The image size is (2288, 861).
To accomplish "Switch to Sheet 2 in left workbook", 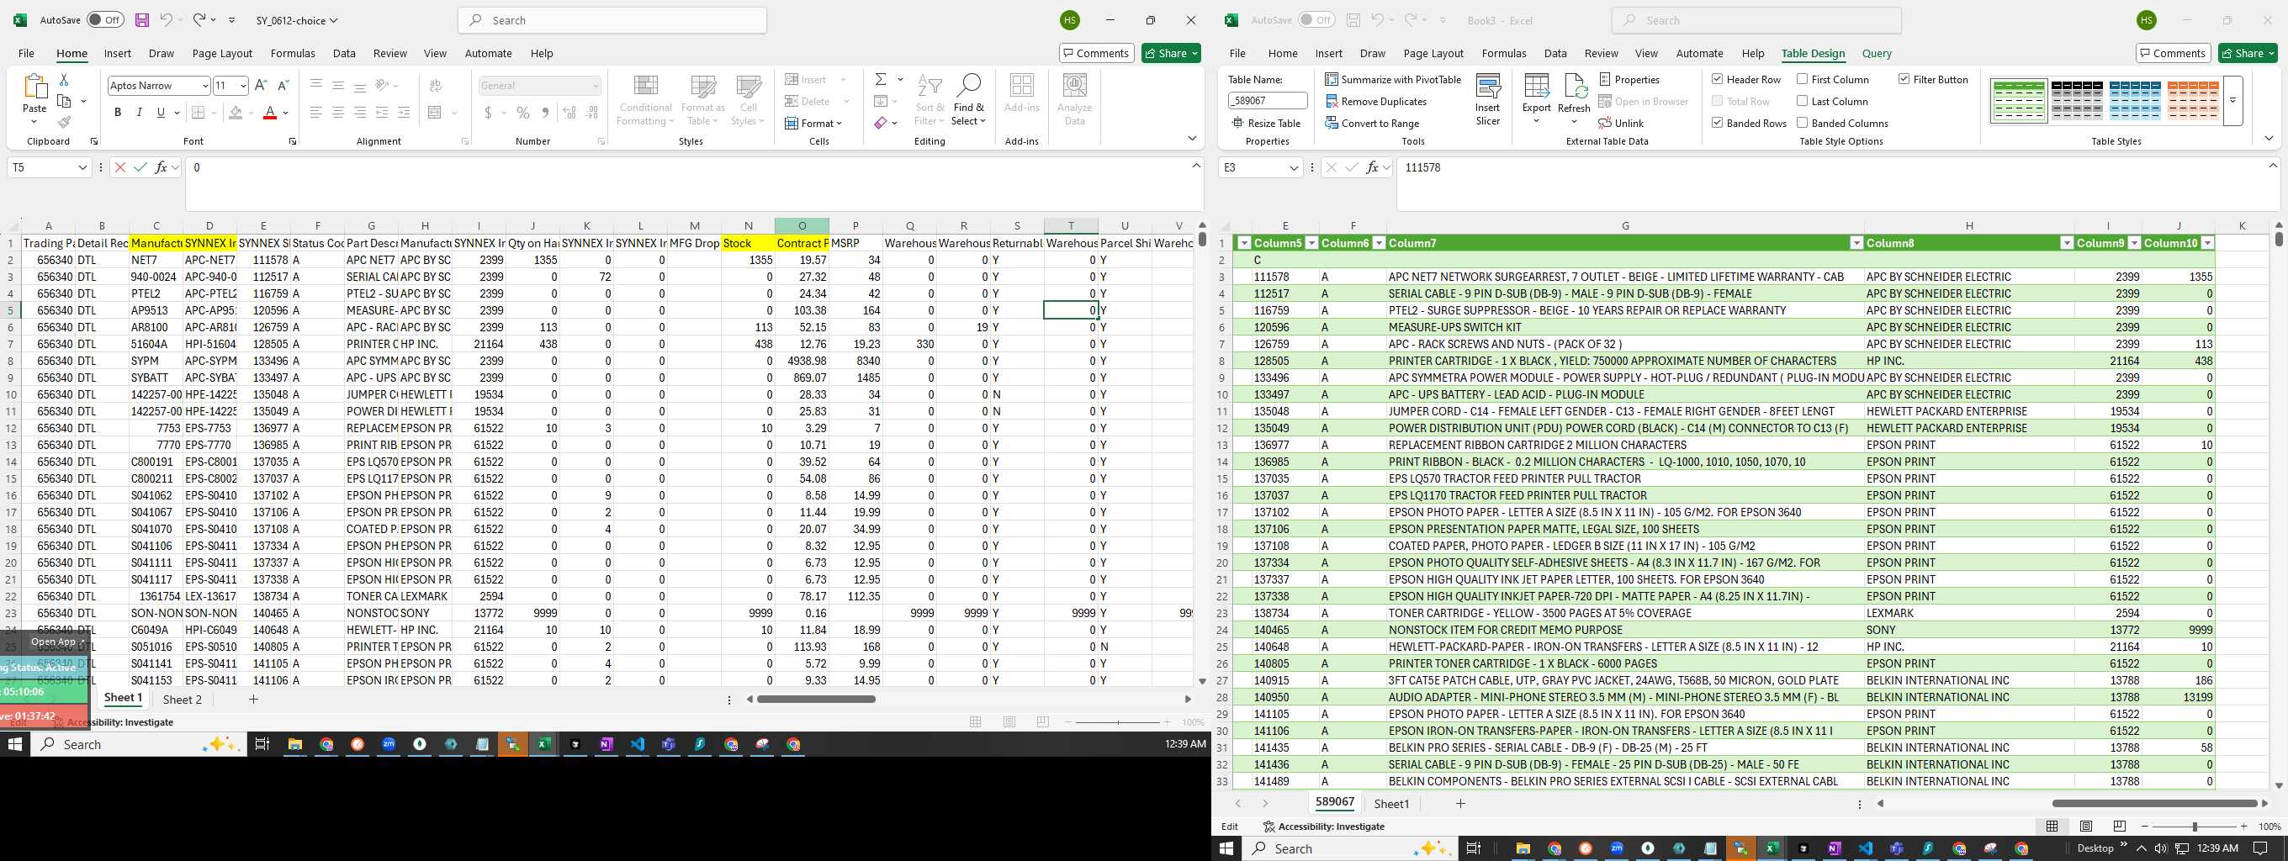I will point(182,700).
